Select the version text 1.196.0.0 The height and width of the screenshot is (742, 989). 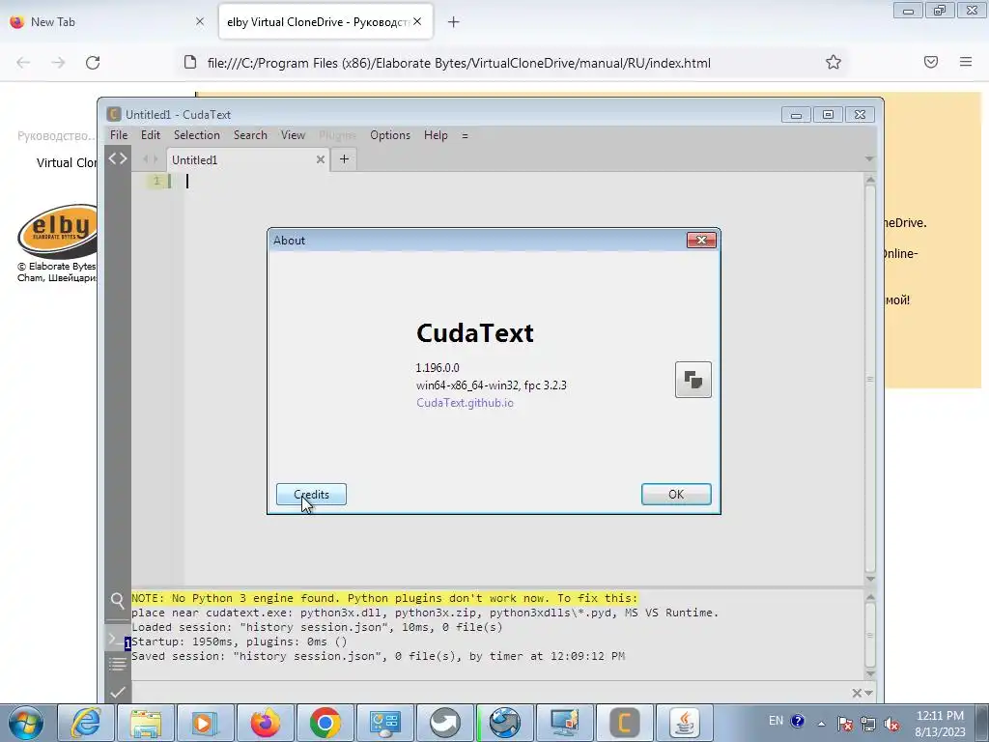pyautogui.click(x=438, y=368)
